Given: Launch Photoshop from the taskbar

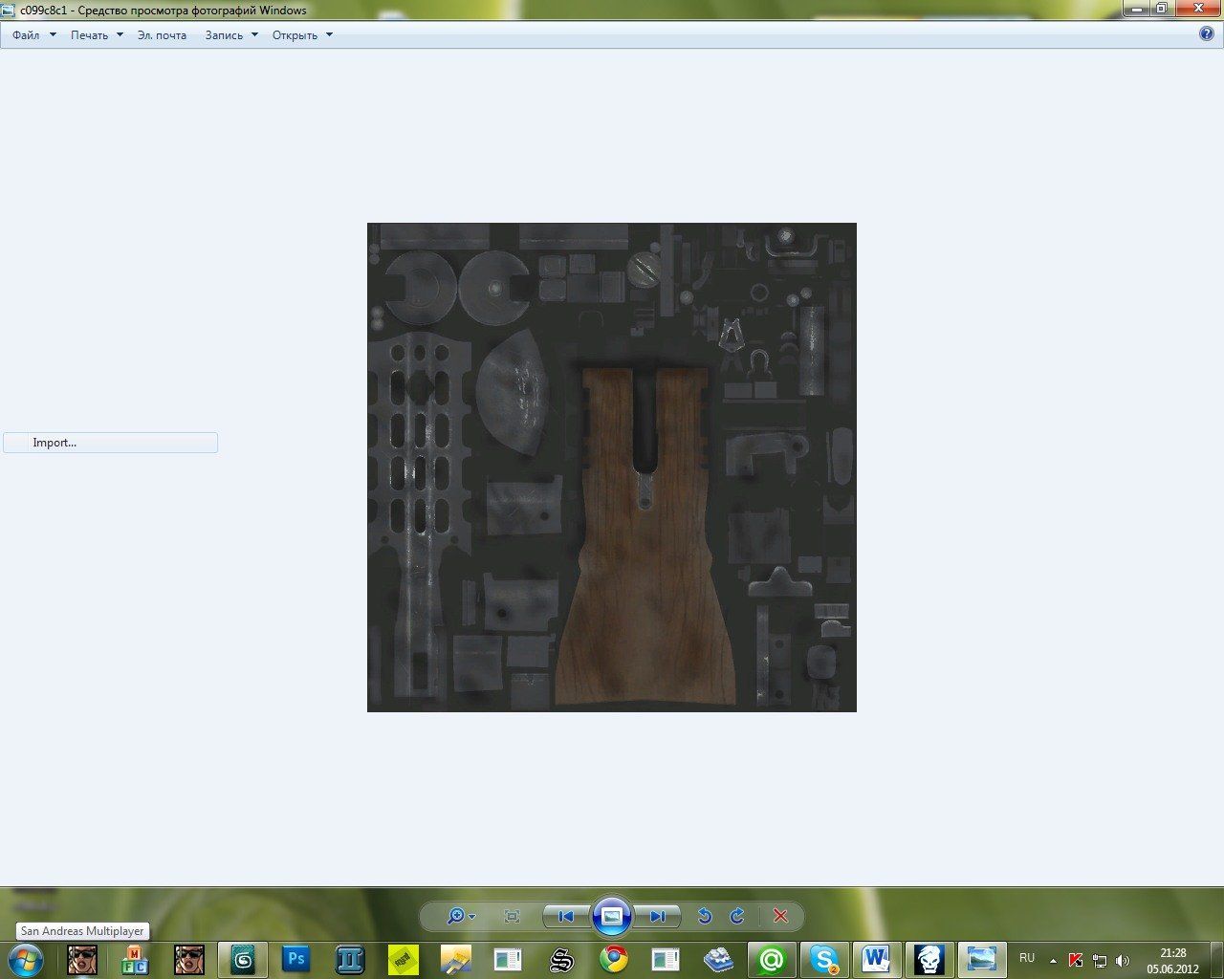Looking at the screenshot, I should (296, 959).
